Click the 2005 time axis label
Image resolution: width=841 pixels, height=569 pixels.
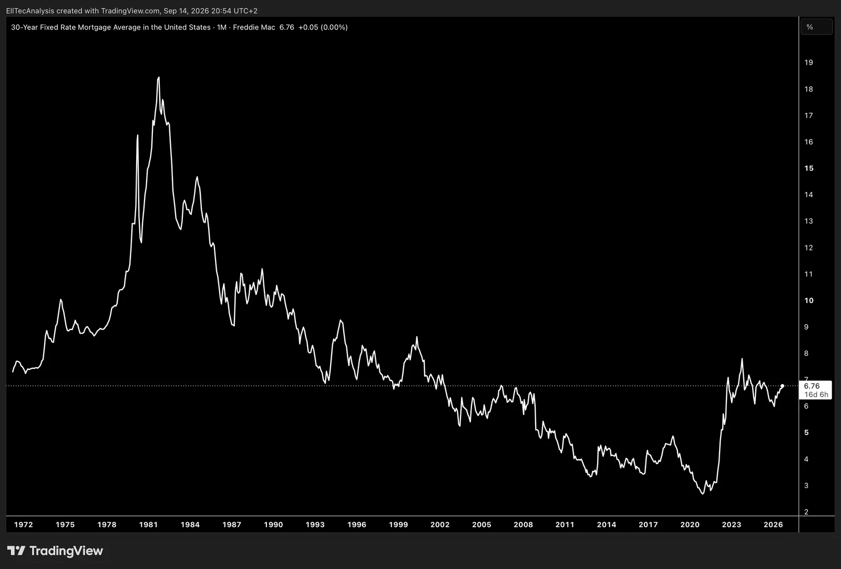(x=481, y=524)
